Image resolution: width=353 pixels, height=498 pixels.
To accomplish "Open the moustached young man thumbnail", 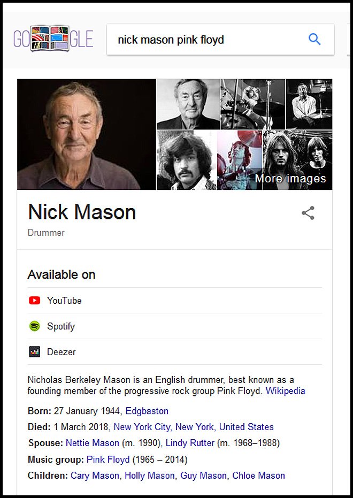I will pyautogui.click(x=187, y=160).
